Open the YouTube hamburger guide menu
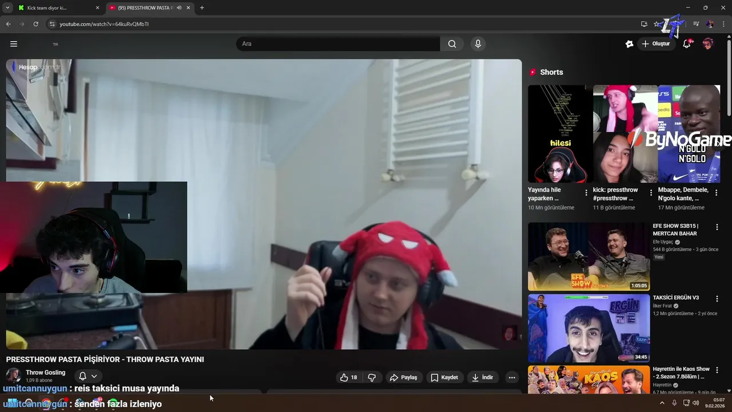This screenshot has width=732, height=412. click(14, 44)
